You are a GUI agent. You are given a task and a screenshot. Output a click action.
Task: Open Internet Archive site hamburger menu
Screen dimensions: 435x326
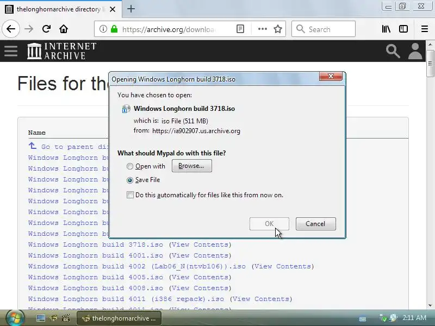[11, 51]
